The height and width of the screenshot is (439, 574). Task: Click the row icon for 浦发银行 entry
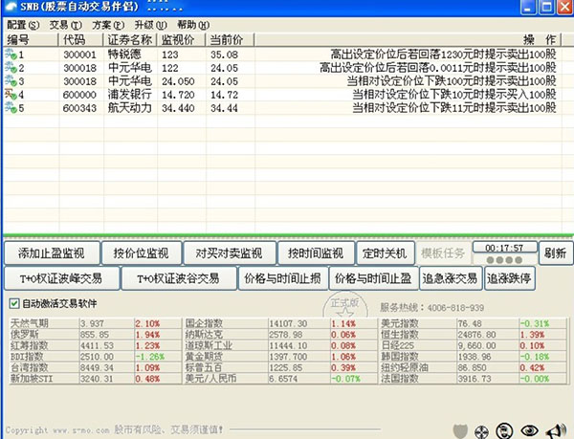[11, 95]
